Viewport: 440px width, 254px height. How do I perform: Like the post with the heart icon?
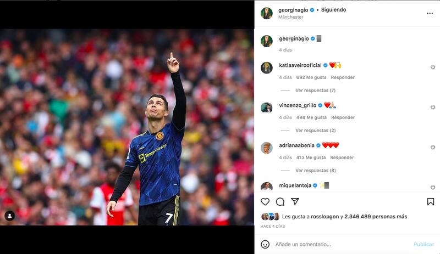(265, 202)
